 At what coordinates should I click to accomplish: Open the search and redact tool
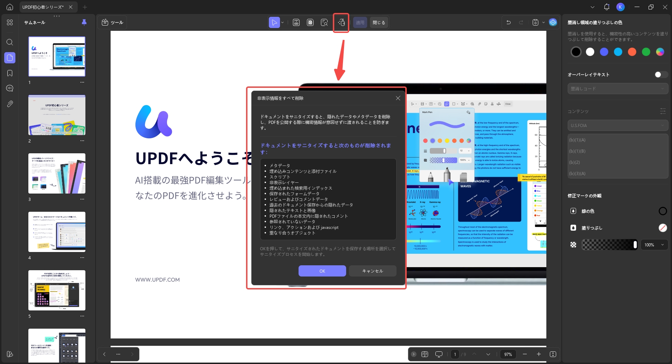[324, 22]
